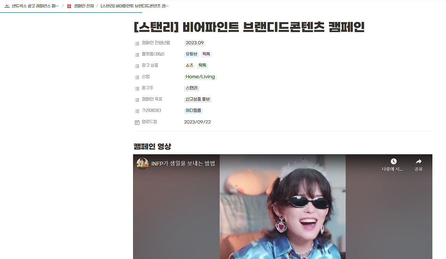Click the 플랫폼(채널) property label
This screenshot has height=259, width=446.
click(153, 54)
